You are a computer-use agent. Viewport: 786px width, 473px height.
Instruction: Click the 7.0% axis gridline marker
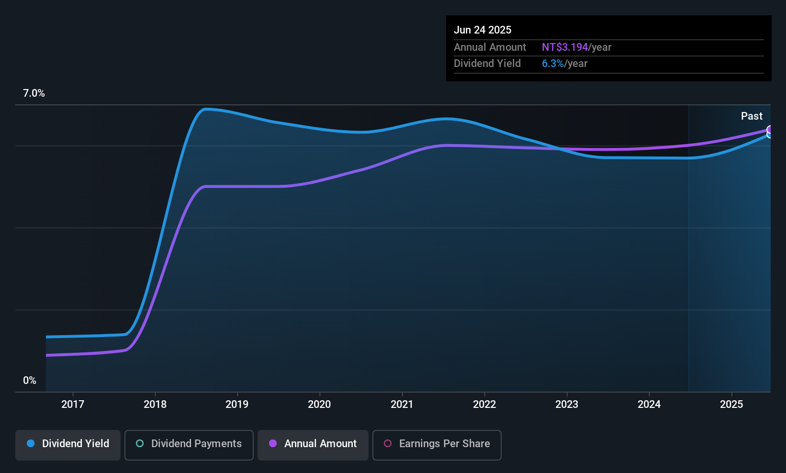(34, 93)
